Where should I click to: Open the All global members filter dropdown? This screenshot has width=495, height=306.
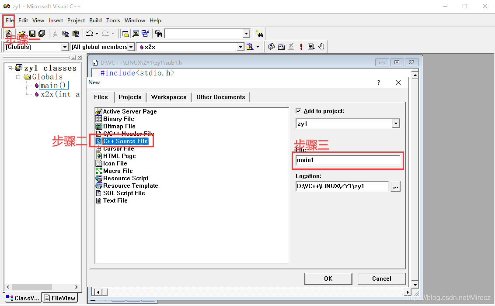(131, 47)
